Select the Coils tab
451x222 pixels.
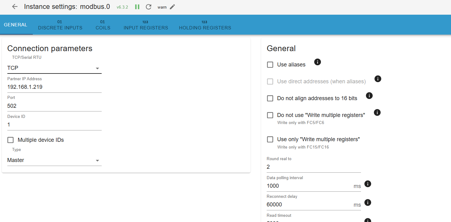103,25
